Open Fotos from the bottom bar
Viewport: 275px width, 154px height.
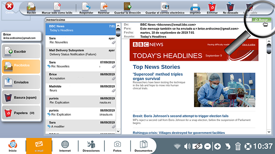pos(117,146)
